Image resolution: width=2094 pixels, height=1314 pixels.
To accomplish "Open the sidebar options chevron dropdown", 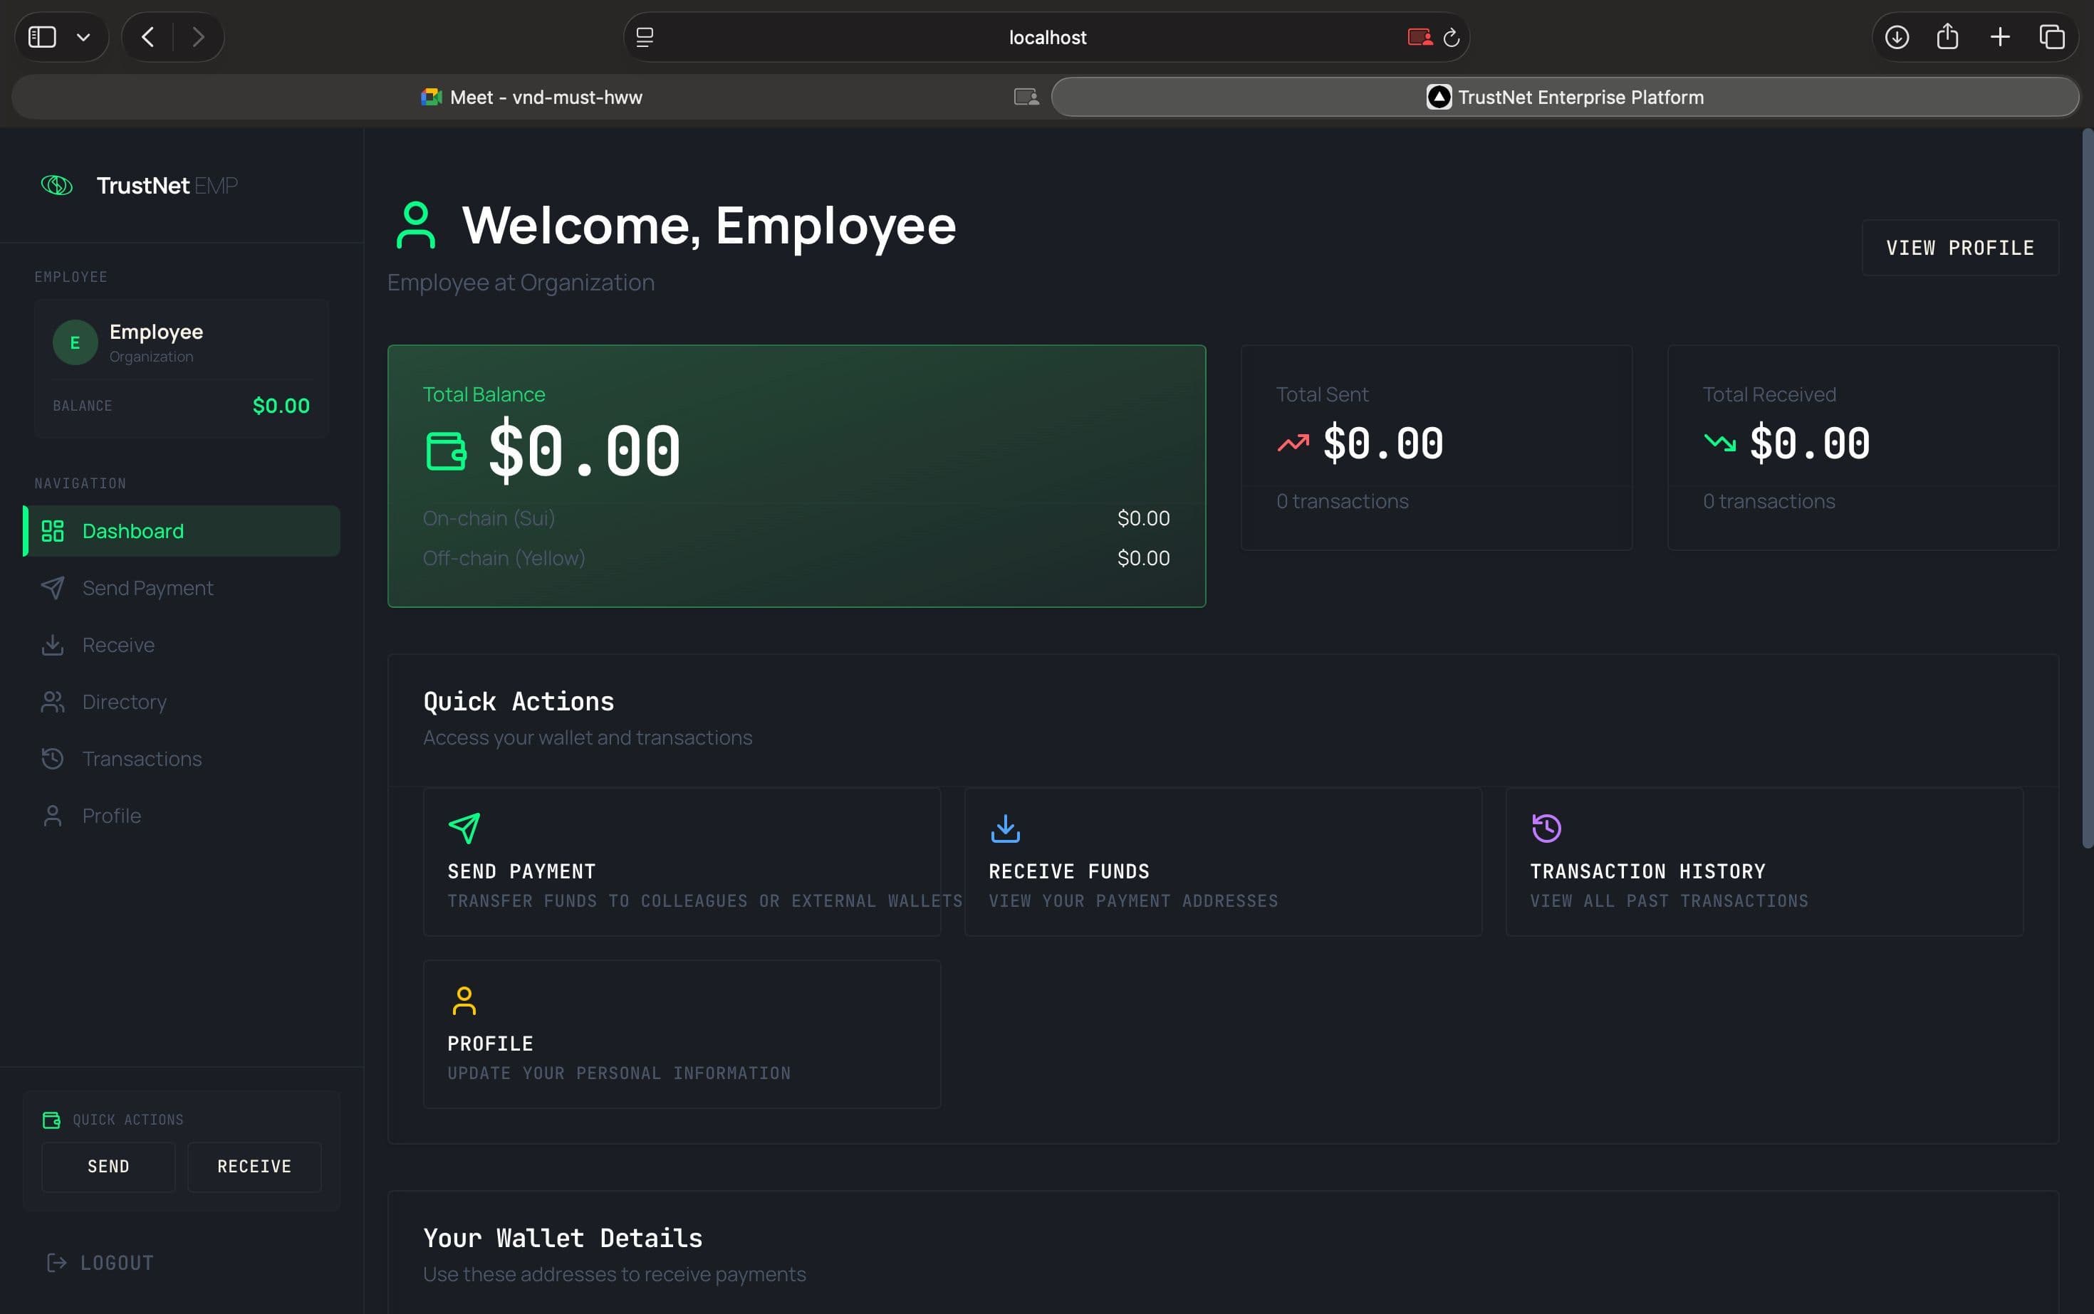I will tap(84, 36).
